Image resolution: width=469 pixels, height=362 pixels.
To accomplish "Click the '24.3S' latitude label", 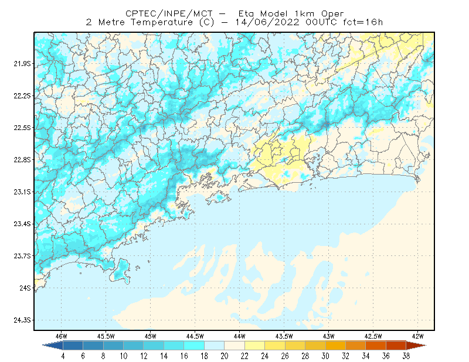I will click(22, 320).
